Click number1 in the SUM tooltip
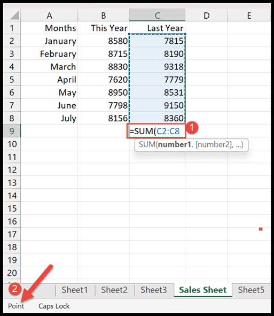This screenshot has width=274, height=316. 174,145
